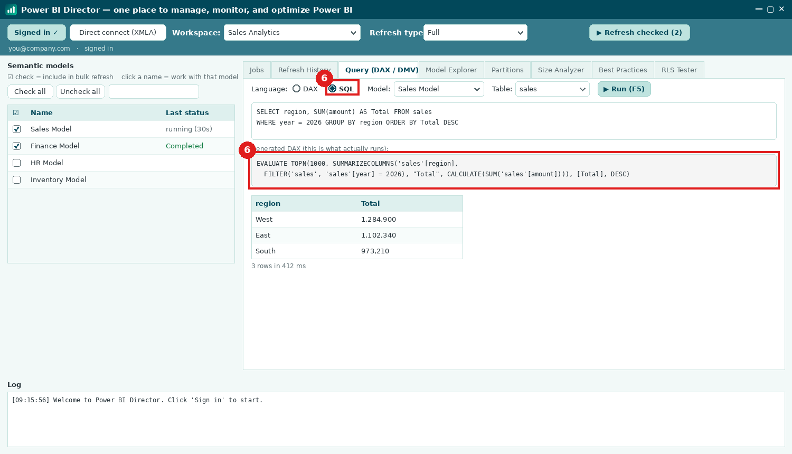Expand the Table dropdown showing sales
The width and height of the screenshot is (792, 454).
552,89
